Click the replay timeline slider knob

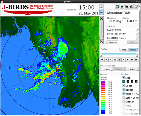pyautogui.click(x=137, y=54)
